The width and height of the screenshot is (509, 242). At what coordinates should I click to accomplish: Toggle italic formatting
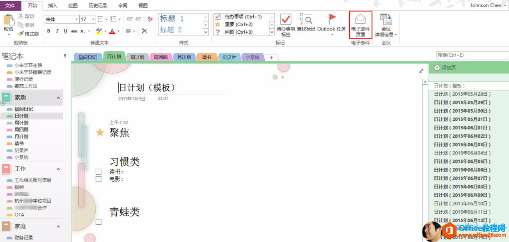(57, 31)
